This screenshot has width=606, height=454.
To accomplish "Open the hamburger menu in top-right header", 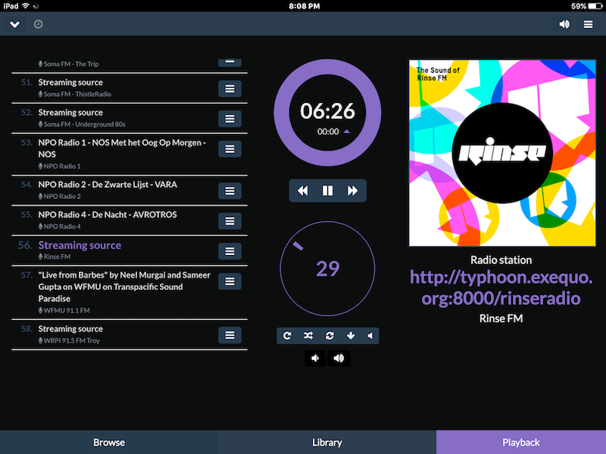I will click(x=589, y=24).
